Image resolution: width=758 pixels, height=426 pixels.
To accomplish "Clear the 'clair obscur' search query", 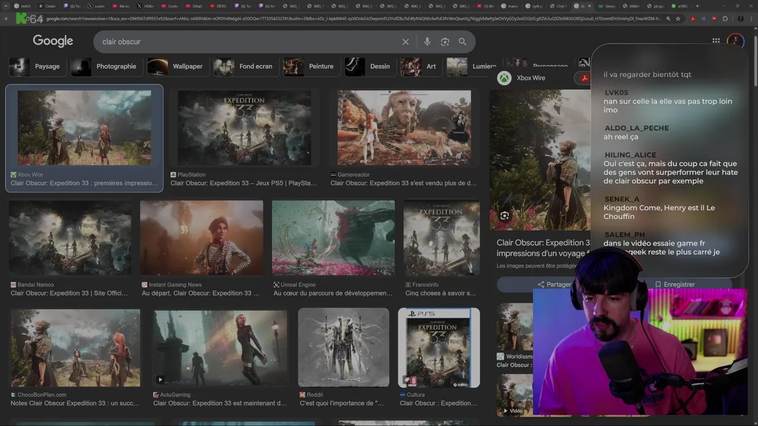I will [406, 42].
